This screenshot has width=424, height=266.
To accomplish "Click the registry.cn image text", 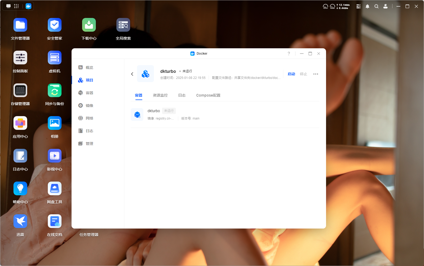I will (161, 118).
